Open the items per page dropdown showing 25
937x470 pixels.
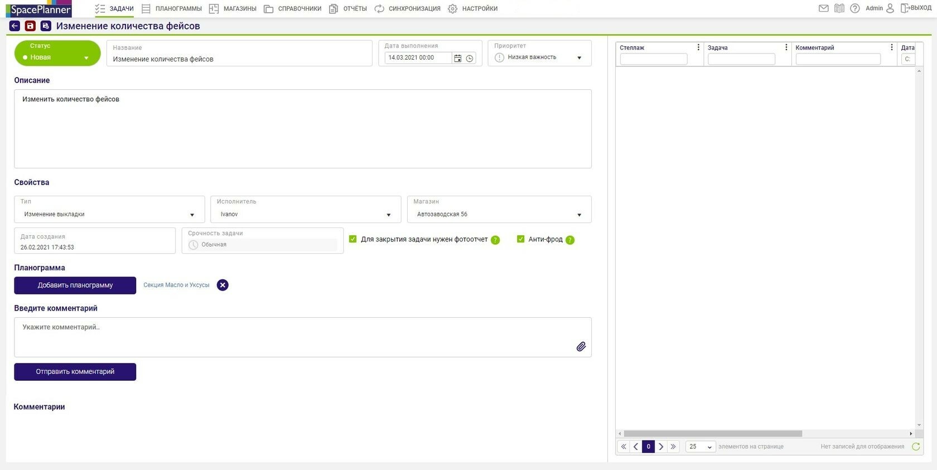click(701, 447)
